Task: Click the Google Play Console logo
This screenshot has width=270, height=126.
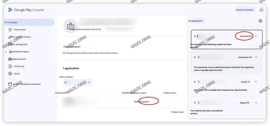Action: pyautogui.click(x=26, y=10)
